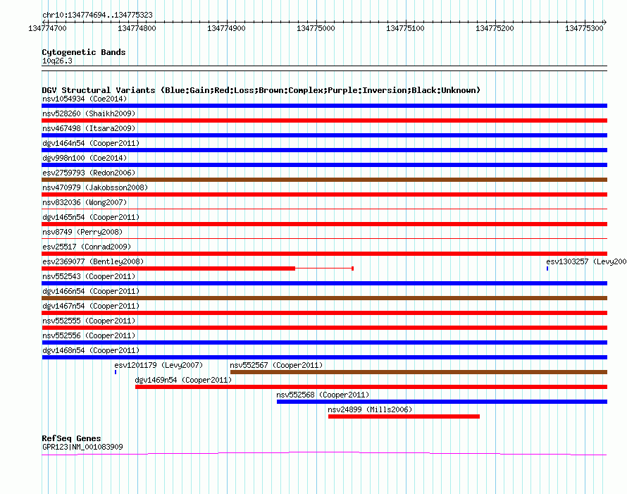Select the nsv528260 (Shaikh2009) label
The width and height of the screenshot is (627, 494).
[89, 113]
